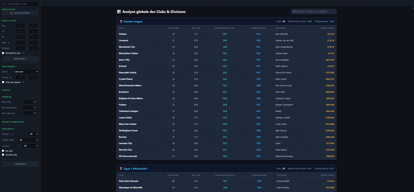Click the trophy icon beside Ligue 1 McDonald's
The image size is (414, 192).
[121, 168]
